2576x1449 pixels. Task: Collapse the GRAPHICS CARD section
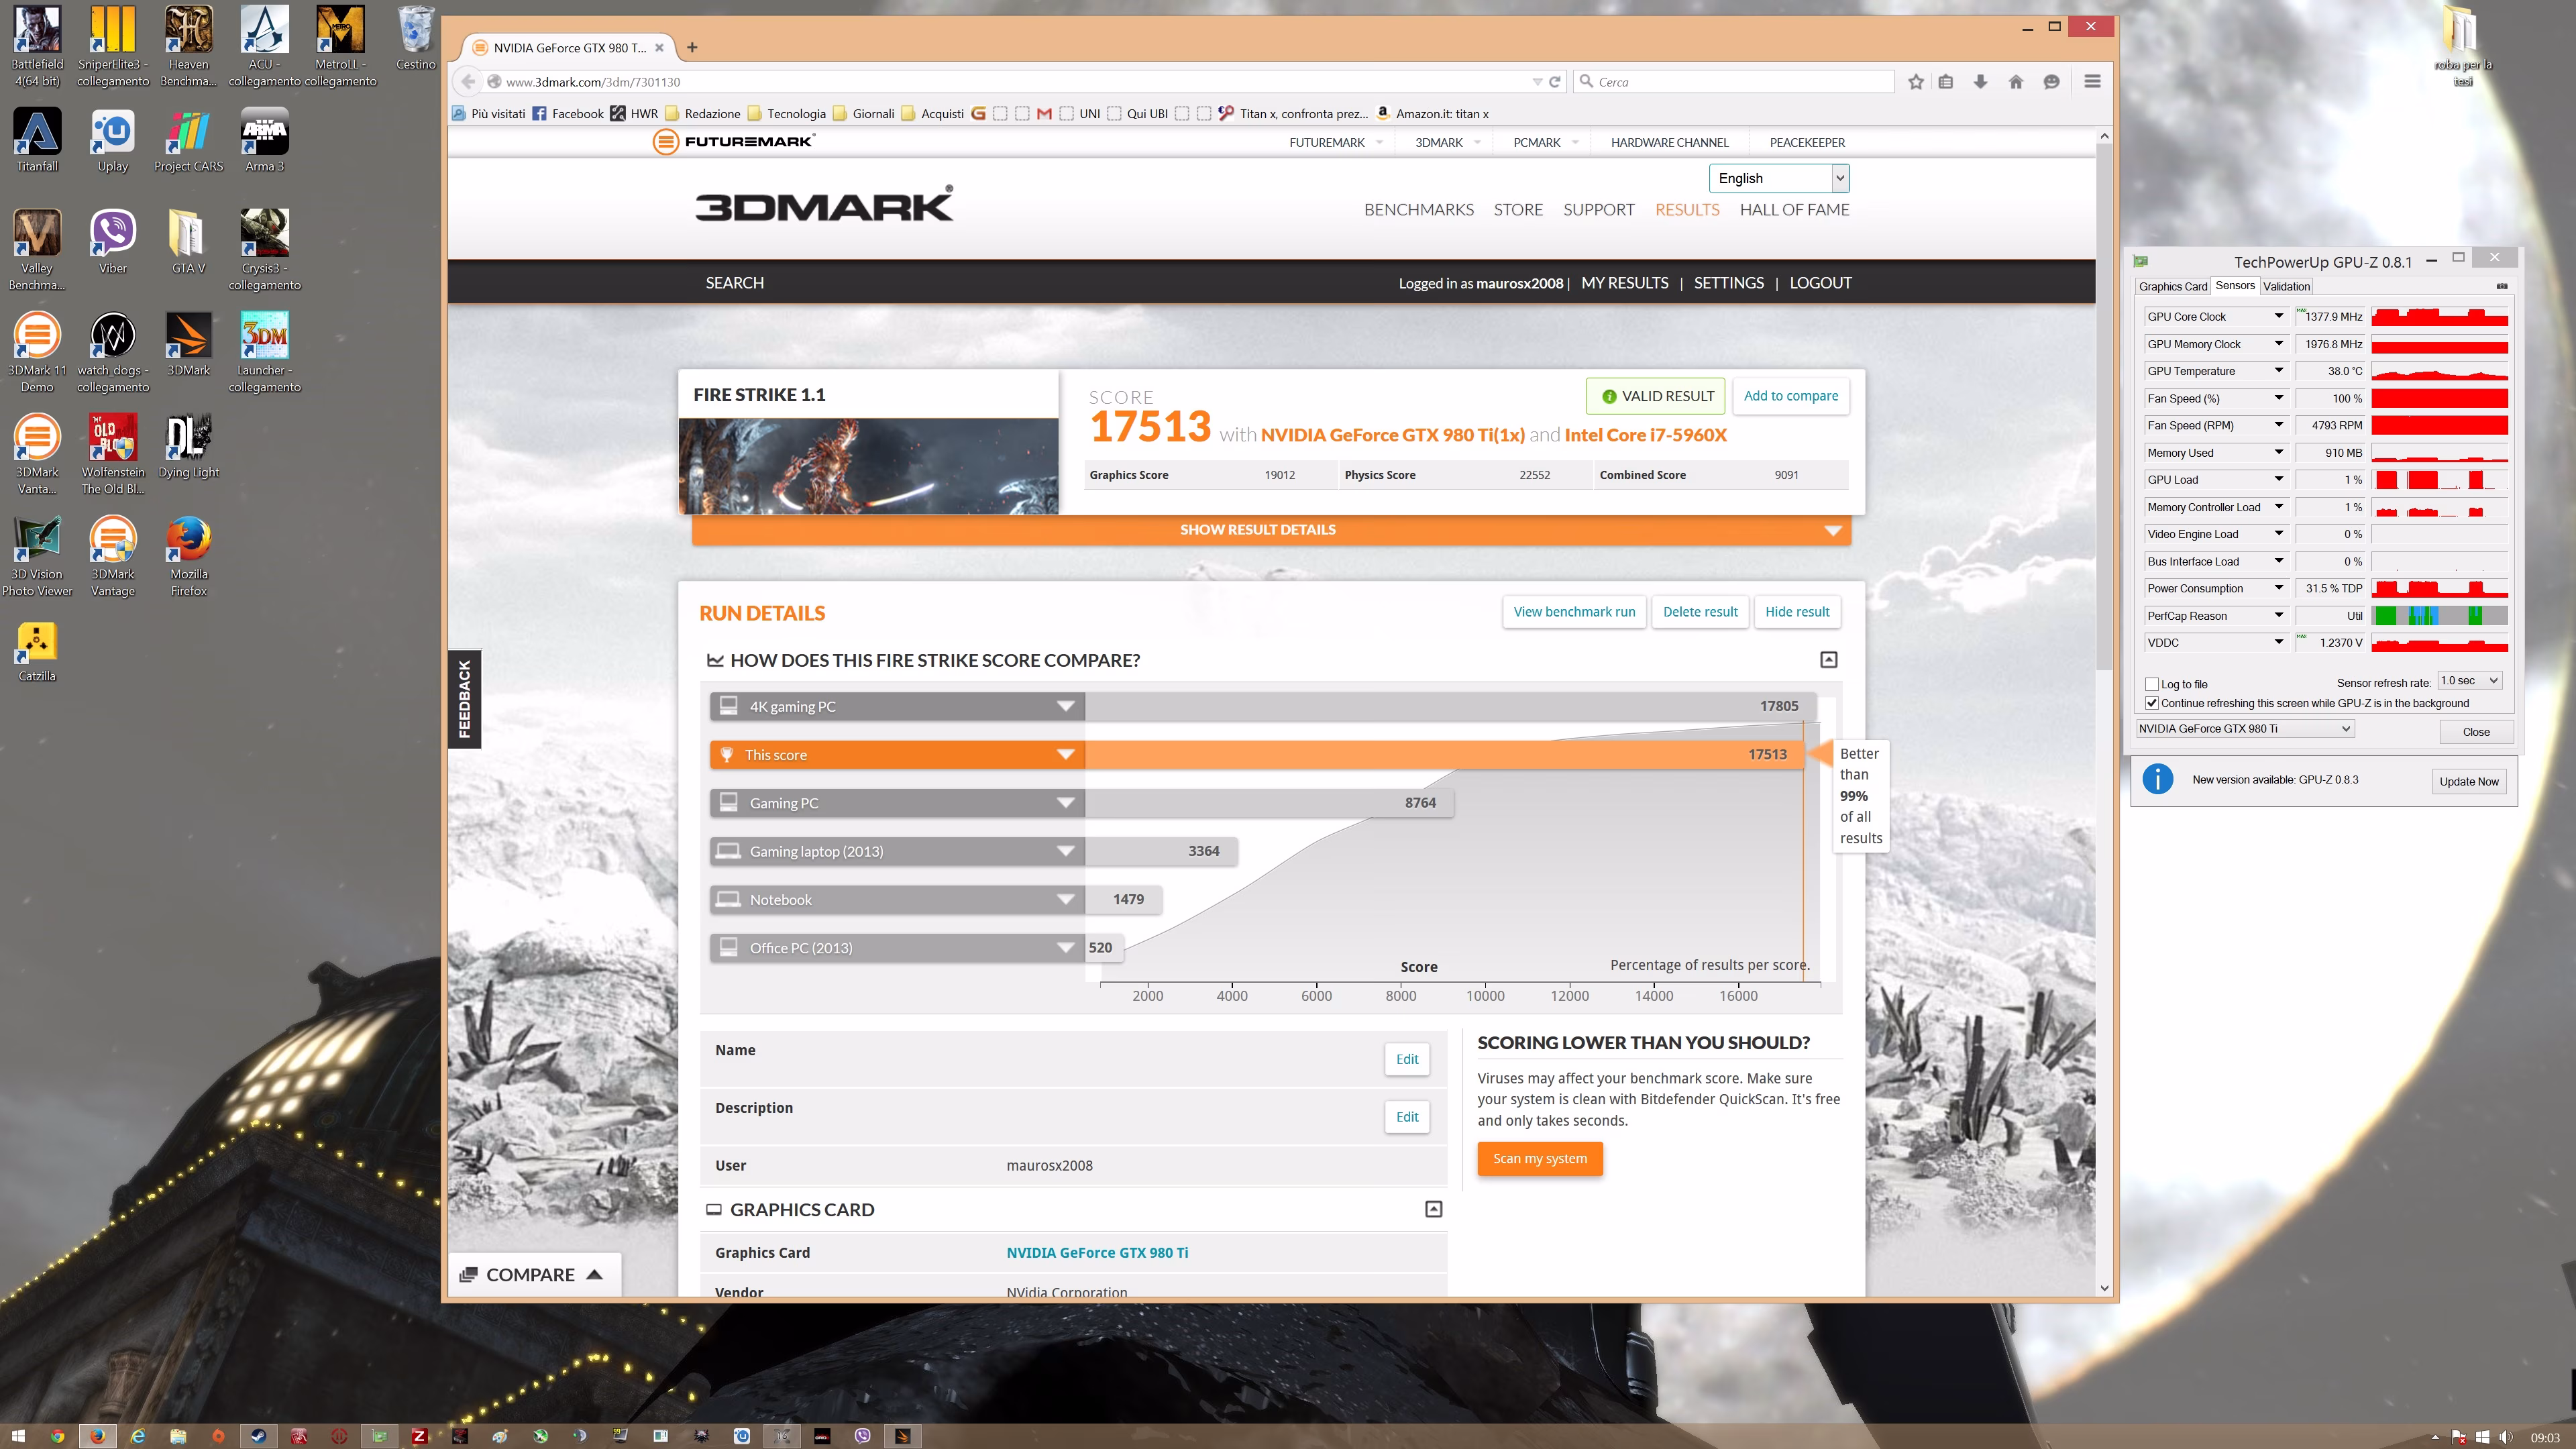(x=1433, y=1209)
